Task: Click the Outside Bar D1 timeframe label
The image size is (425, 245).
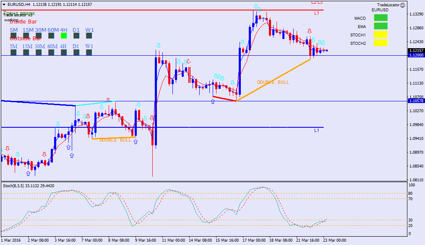Action: click(76, 46)
